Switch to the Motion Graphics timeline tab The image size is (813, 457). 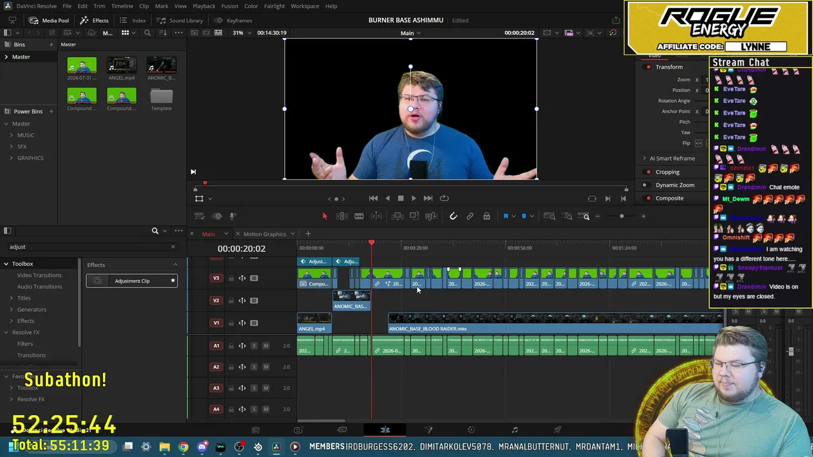coord(264,234)
